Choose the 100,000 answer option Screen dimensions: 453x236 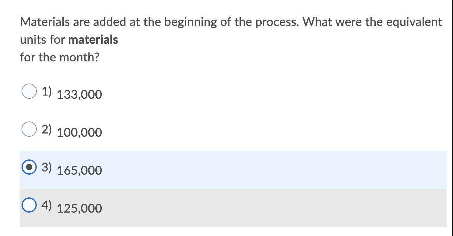point(29,129)
